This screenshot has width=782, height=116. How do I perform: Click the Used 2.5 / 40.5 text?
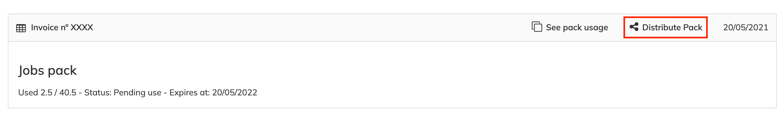pyautogui.click(x=47, y=92)
